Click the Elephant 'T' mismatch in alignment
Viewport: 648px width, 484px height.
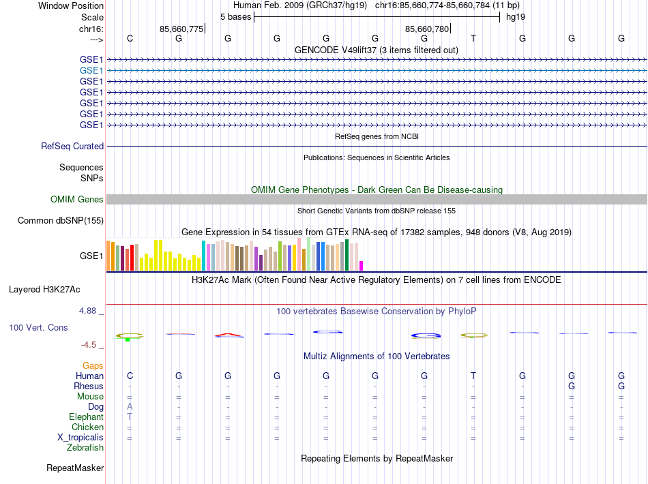coord(130,417)
